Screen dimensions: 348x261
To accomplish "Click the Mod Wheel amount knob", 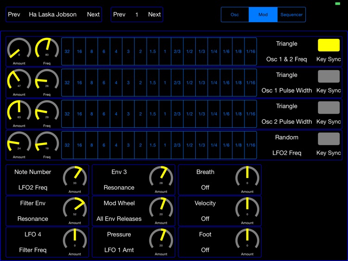I will click(x=161, y=208).
